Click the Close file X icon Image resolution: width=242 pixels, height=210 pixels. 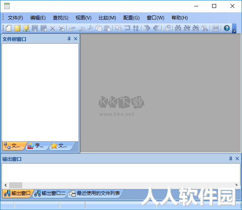[x=53, y=29]
